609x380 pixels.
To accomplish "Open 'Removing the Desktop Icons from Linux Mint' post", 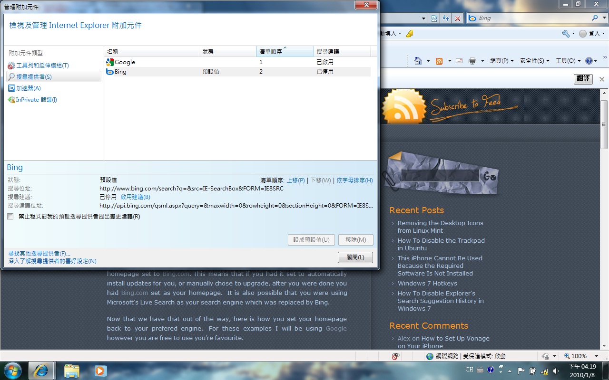I will pyautogui.click(x=440, y=227).
